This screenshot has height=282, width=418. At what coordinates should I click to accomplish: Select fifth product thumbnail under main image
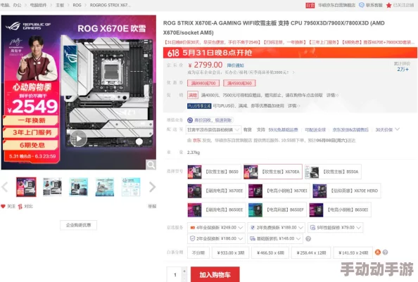131,187
